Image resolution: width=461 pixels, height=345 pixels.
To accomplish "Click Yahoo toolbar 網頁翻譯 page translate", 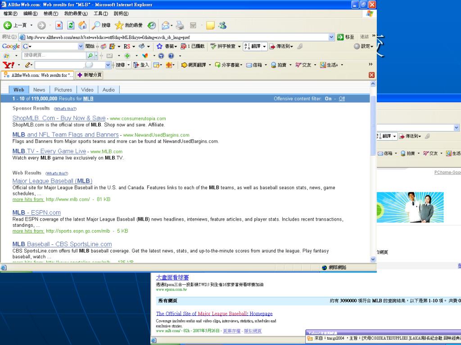I will pyautogui.click(x=194, y=65).
